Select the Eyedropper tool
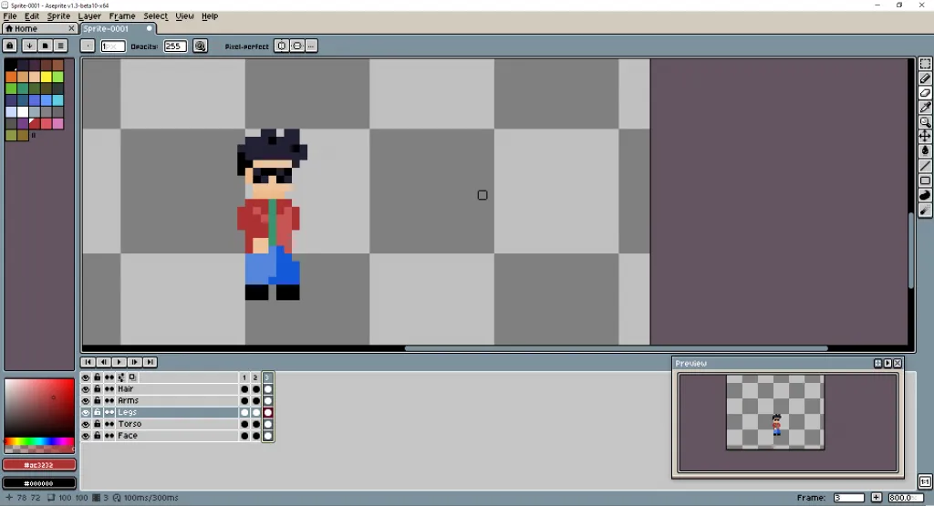934x506 pixels. (x=925, y=108)
